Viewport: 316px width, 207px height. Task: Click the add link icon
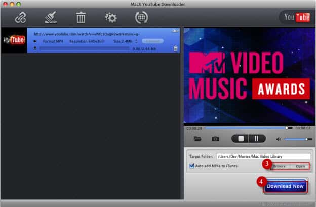tap(20, 18)
